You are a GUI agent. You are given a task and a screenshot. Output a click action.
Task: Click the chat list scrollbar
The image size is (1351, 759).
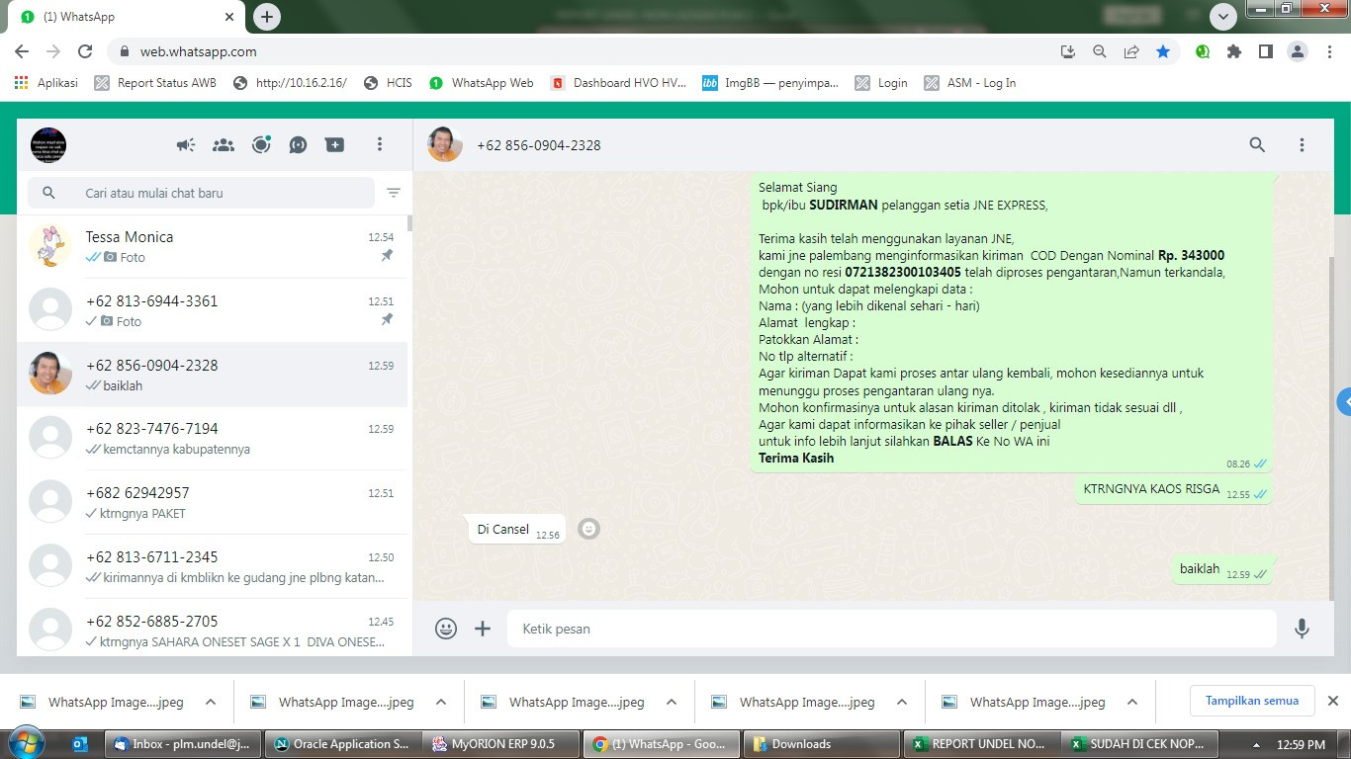409,223
